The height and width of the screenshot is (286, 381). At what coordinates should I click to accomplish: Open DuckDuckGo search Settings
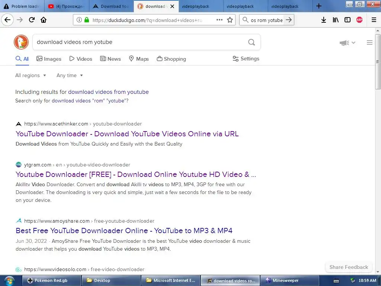click(x=246, y=58)
